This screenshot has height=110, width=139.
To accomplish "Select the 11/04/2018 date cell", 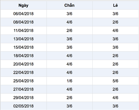I will coord(23,30).
